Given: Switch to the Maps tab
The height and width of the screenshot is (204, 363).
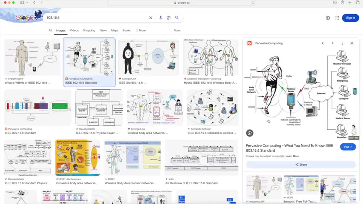Looking at the screenshot, I should click(115, 30).
